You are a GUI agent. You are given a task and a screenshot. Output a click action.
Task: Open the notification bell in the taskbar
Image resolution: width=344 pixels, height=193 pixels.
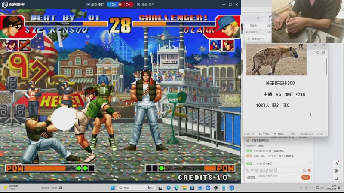click(x=339, y=188)
